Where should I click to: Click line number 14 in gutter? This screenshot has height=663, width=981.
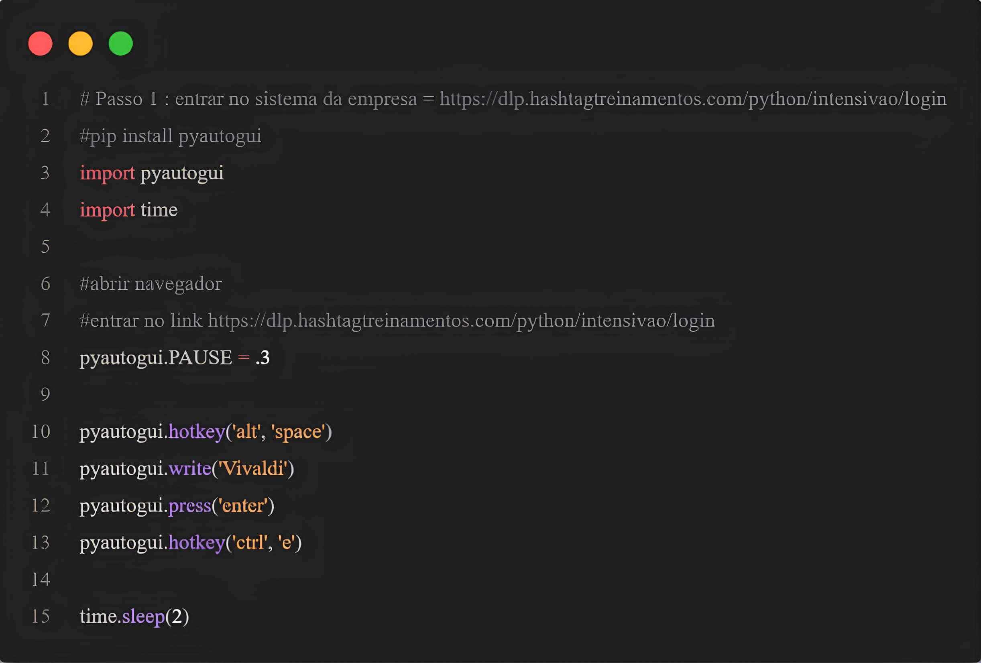41,580
